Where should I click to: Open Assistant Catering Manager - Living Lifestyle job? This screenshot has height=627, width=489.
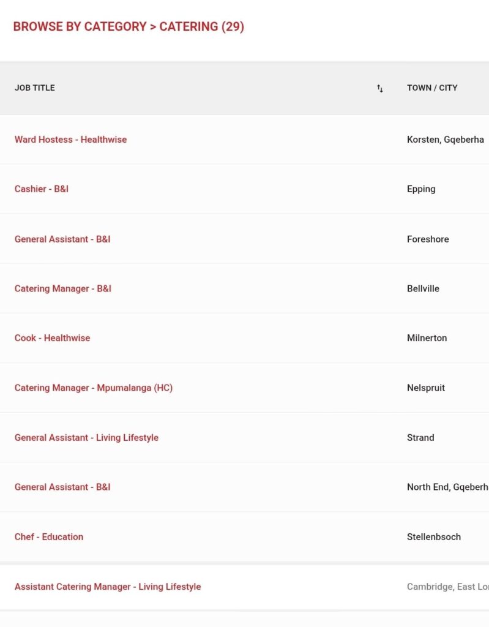[x=108, y=587]
